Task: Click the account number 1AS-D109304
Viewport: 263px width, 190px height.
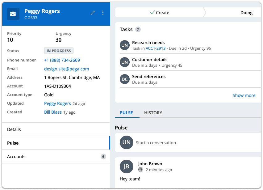Action: tap(57, 86)
